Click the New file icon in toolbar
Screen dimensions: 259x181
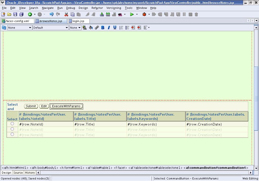coord(3,14)
